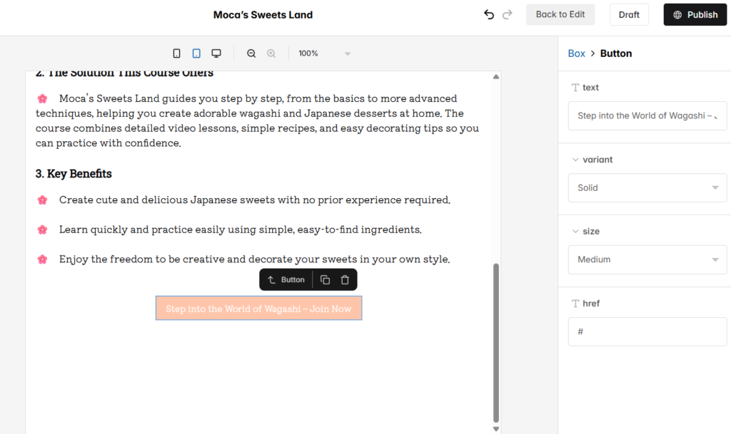Screen dimensions: 731x434
Task: Go to Box in breadcrumb
Action: (576, 53)
